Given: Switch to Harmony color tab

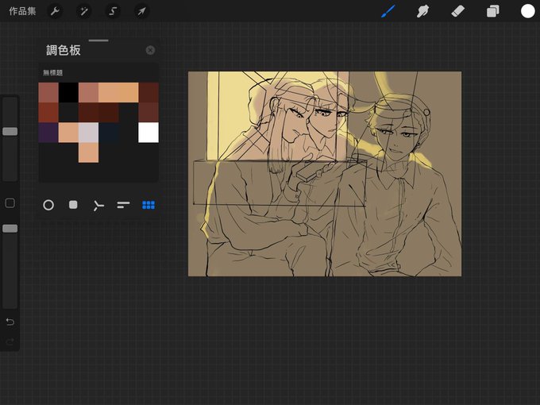Looking at the screenshot, I should (98, 206).
